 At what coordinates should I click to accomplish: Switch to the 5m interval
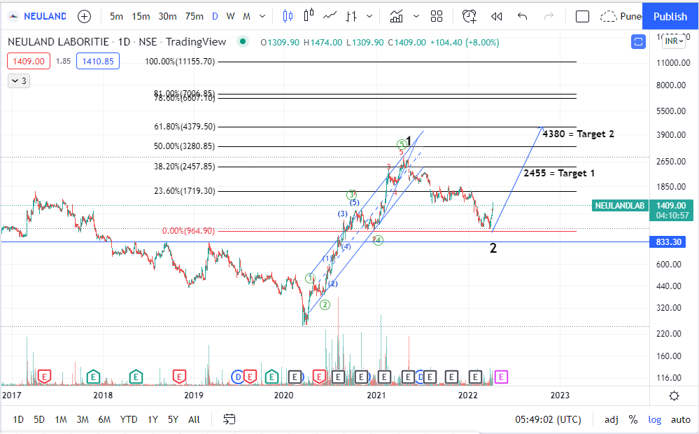tap(116, 17)
